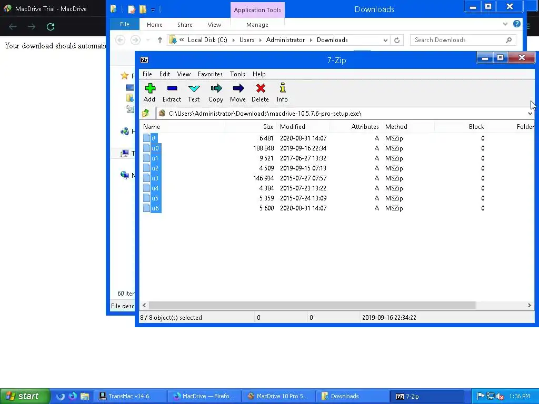
Task: Open Explorer help with question mark icon
Action: click(x=517, y=24)
